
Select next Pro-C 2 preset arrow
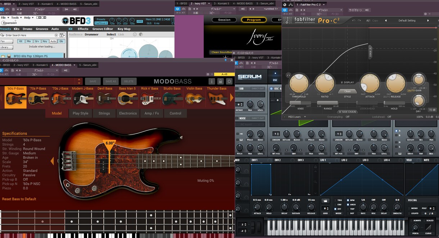(x=428, y=20)
